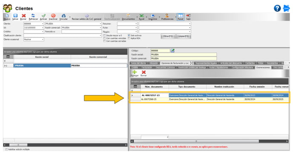Image resolution: width=293 pixels, height=154 pixels.
Task: Switch to the Exoneraciones tab
Action: tap(263, 67)
